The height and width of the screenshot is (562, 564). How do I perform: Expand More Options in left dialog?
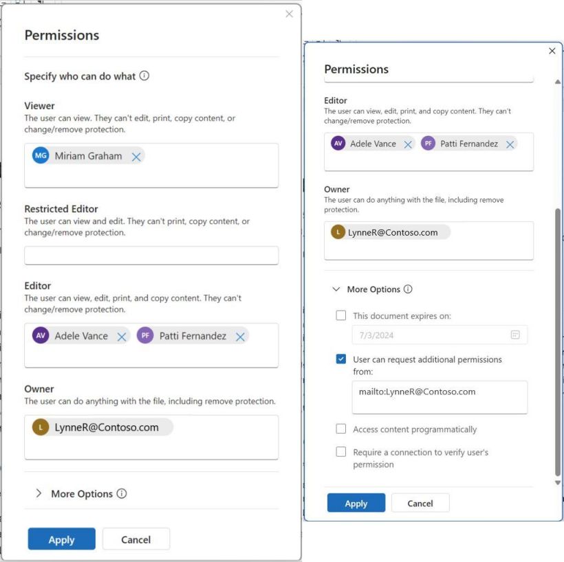click(x=39, y=493)
